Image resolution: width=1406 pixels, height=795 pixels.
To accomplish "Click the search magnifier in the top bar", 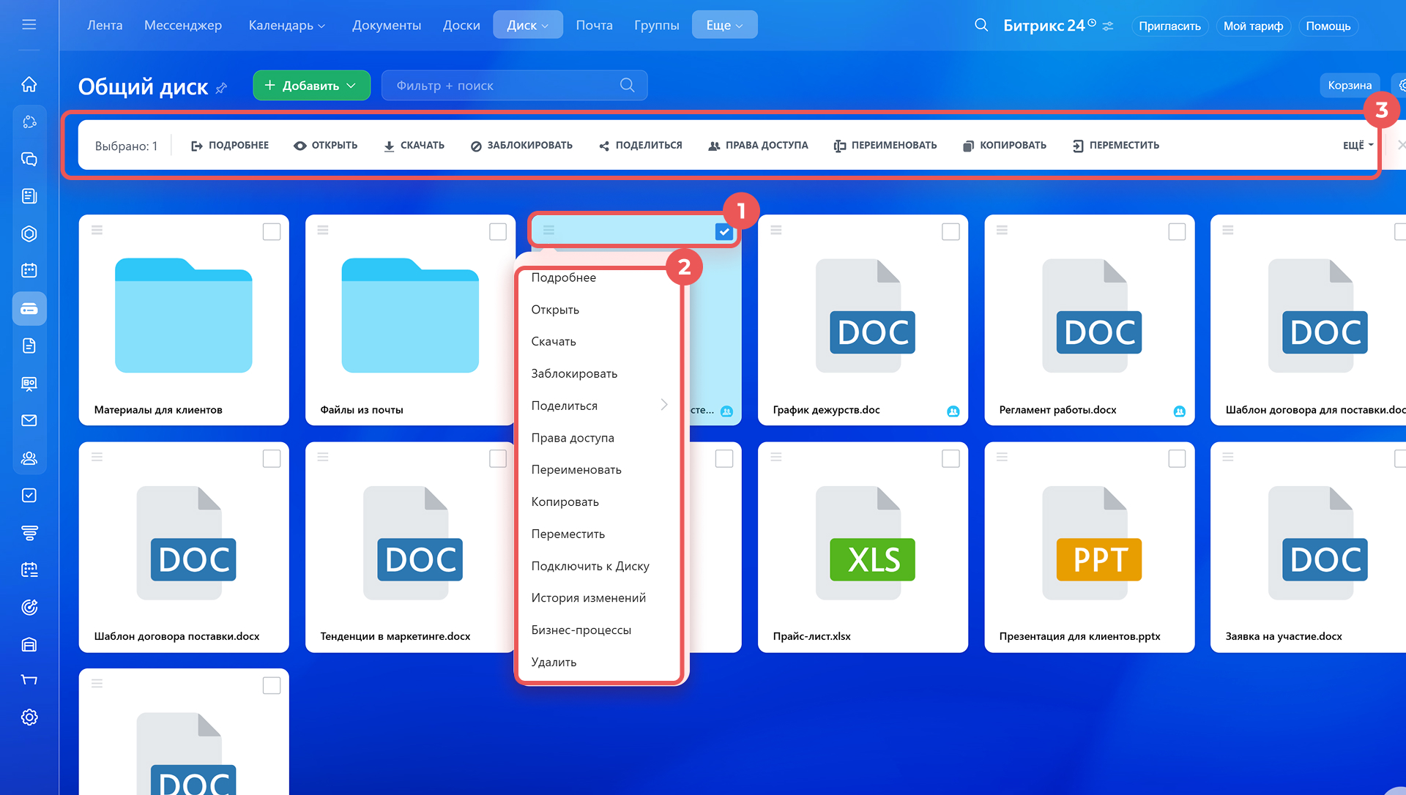I will (x=981, y=26).
